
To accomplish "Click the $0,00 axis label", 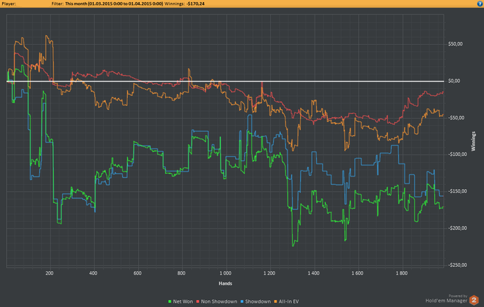I will point(454,81).
